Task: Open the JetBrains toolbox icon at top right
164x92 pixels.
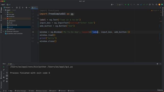Action: click(162, 5)
